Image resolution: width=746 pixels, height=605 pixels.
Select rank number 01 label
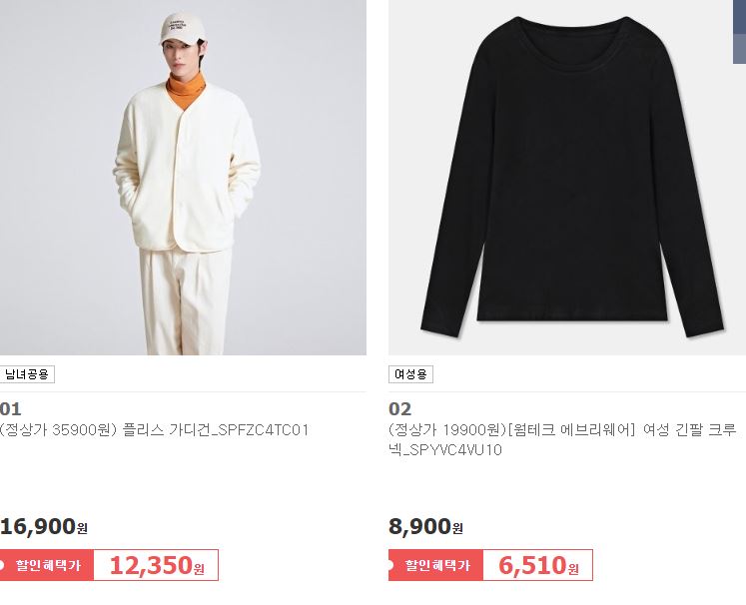click(10, 409)
